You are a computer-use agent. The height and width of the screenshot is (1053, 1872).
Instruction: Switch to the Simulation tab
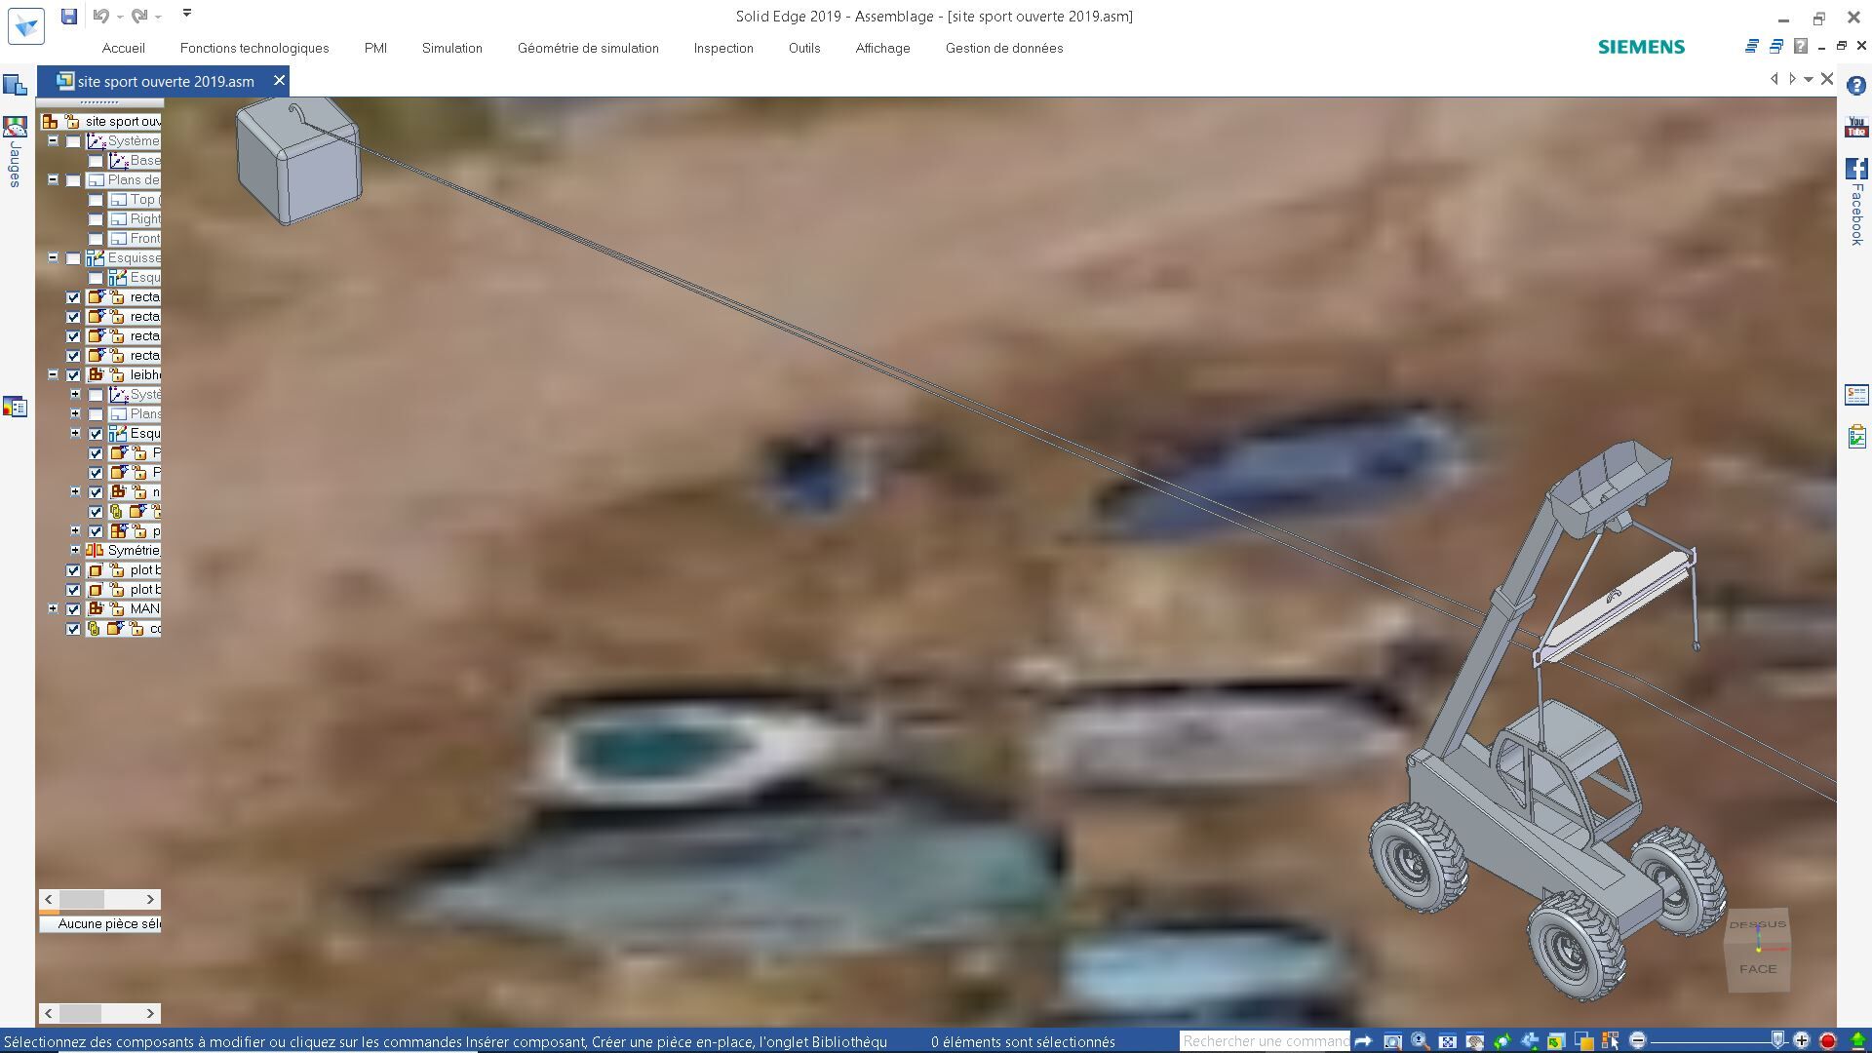click(x=452, y=48)
